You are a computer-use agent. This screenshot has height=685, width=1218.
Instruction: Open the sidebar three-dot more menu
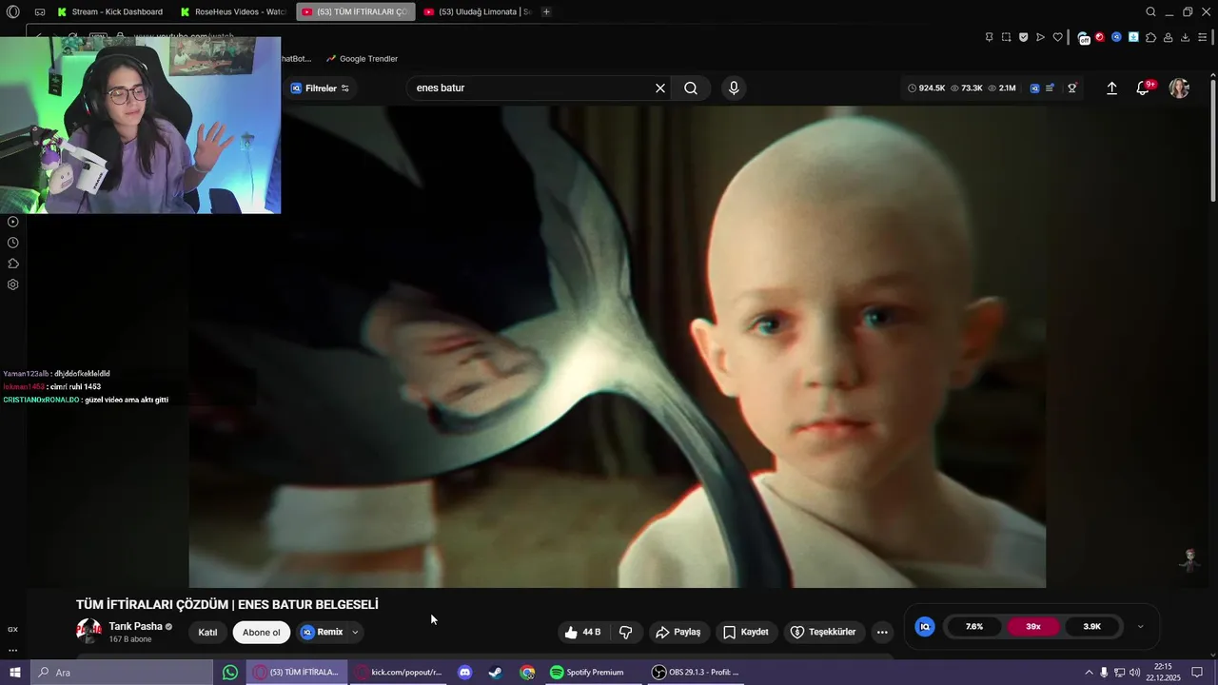(x=12, y=651)
